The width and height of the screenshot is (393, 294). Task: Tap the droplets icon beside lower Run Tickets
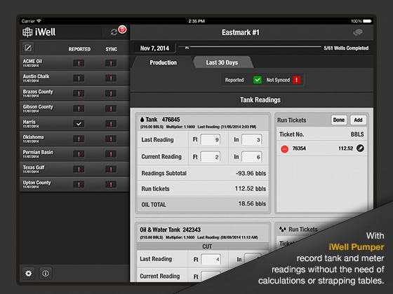coord(282,229)
